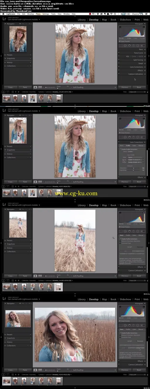Add new preset with Presets plus icon, top frame

30,55
